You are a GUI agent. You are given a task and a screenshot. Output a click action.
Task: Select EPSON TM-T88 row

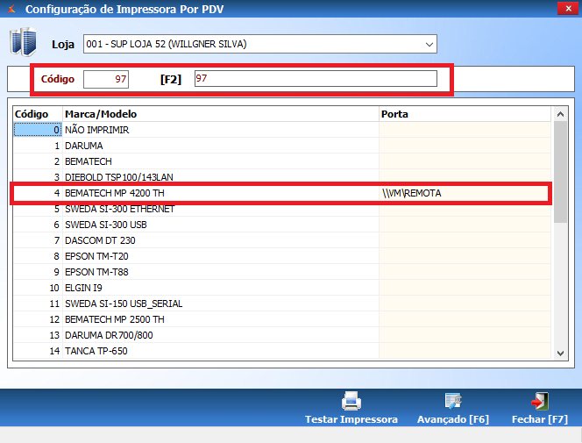tap(282, 272)
